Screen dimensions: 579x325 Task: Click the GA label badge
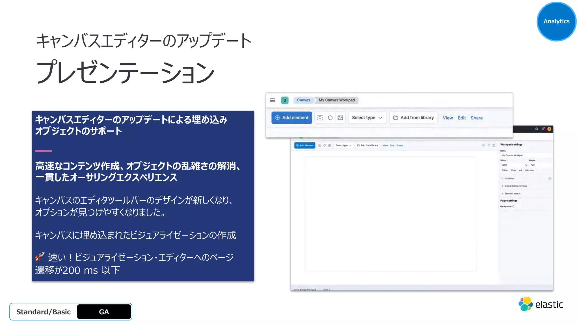(x=104, y=312)
